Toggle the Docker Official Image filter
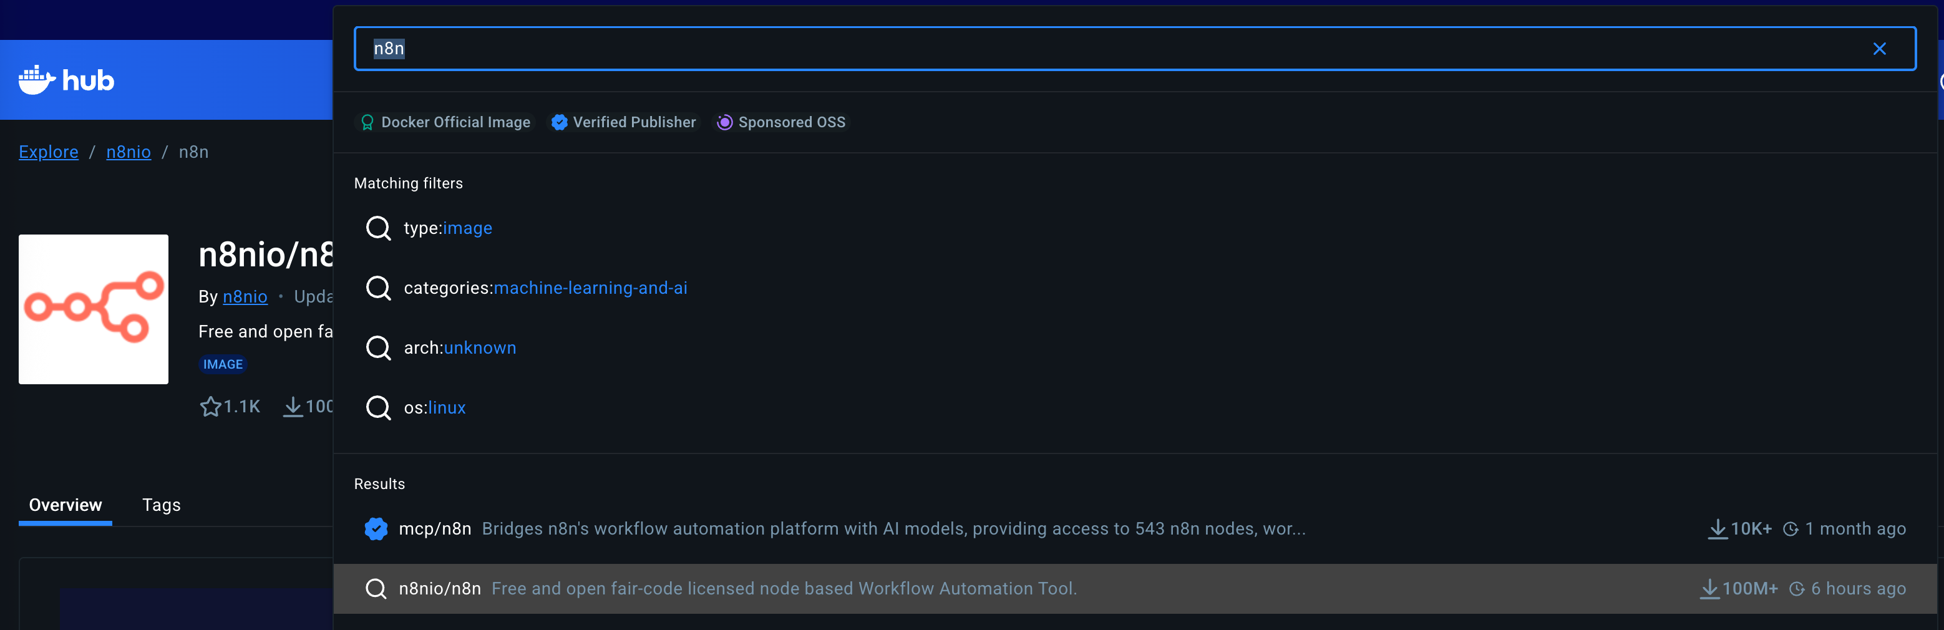 (445, 122)
